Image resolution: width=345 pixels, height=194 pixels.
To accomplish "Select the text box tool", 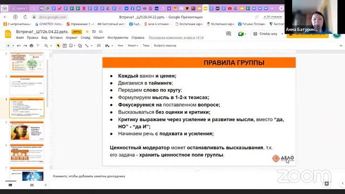I will point(65,46).
